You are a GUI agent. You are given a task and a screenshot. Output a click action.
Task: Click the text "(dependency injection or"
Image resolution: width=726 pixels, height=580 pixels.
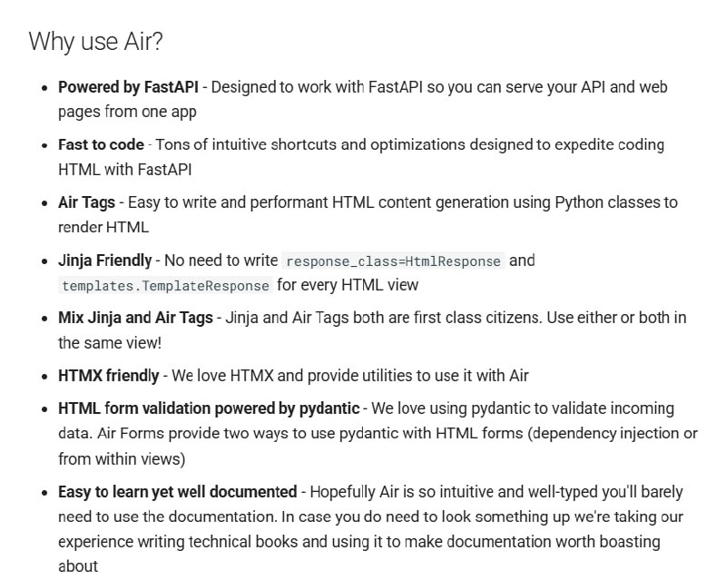613,434
